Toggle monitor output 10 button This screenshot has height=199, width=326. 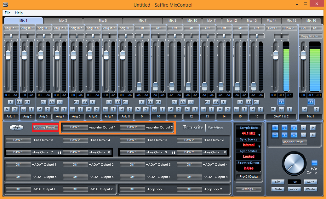click(313, 135)
